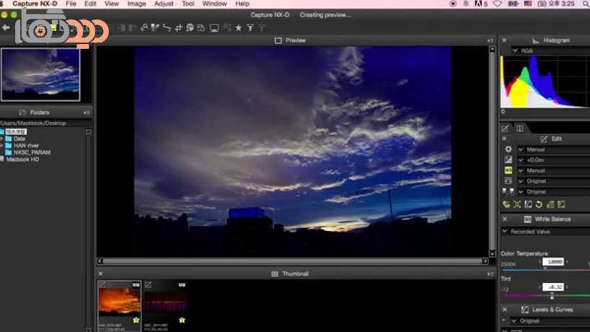Open the Image menu
This screenshot has width=590, height=332.
(136, 4)
